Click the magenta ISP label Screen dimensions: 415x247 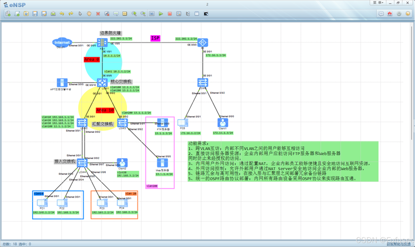[155, 38]
